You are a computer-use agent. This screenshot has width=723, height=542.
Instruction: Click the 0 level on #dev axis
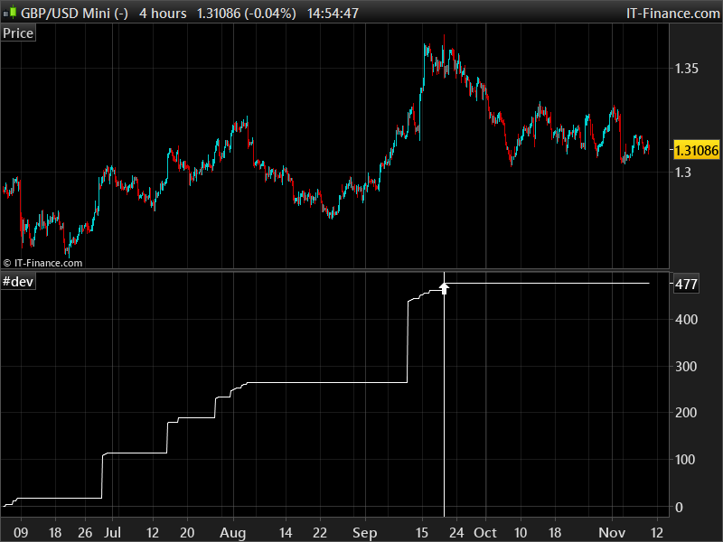tap(679, 508)
